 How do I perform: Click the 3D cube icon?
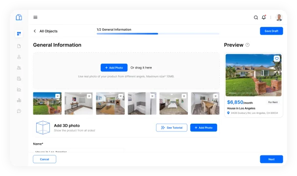[43, 128]
